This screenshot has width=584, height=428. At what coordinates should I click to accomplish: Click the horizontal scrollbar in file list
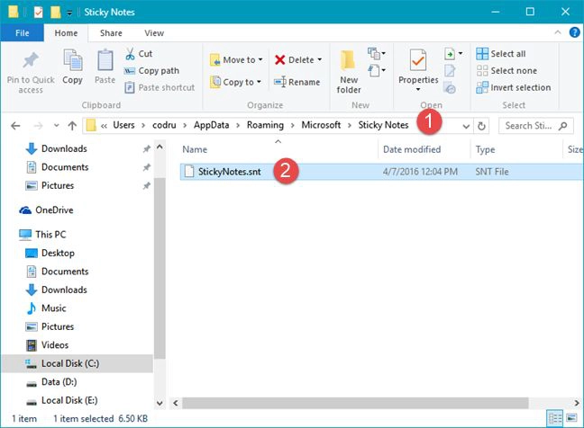point(355,403)
